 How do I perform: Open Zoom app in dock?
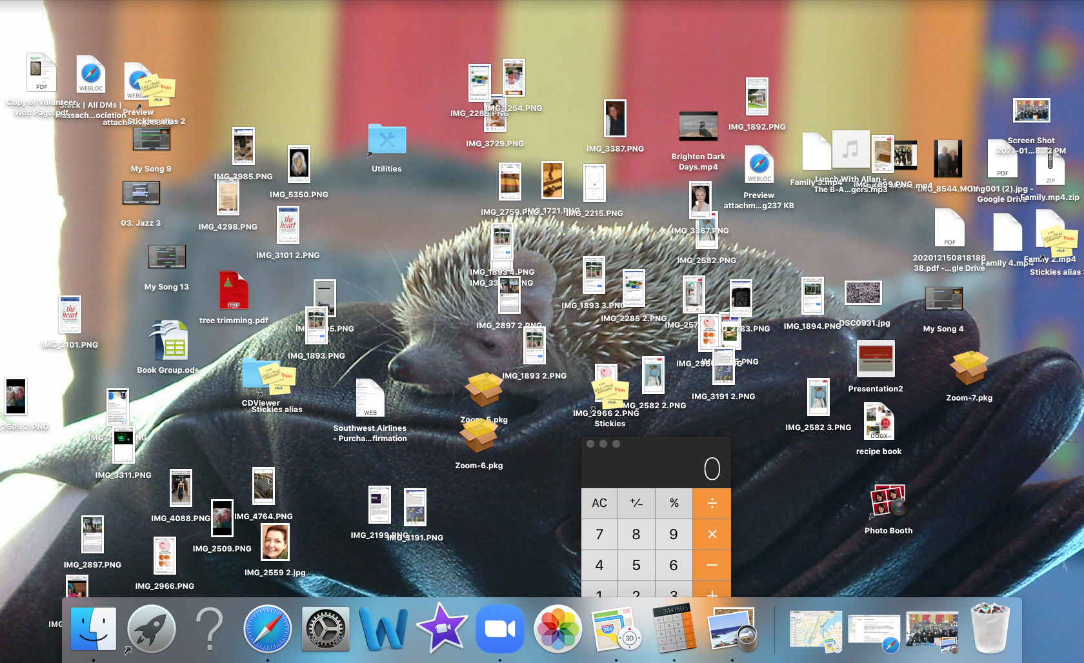click(x=500, y=628)
